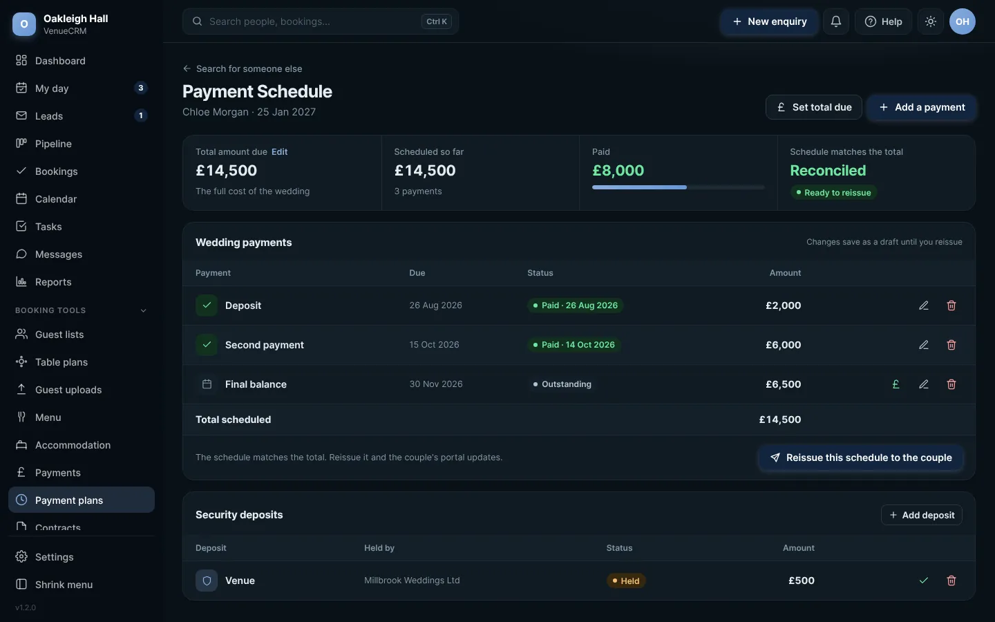Click the Ready to reissue badge
This screenshot has height=622, width=995.
click(833, 193)
